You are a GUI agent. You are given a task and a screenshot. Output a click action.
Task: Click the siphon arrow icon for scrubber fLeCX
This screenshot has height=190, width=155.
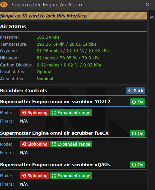(x=23, y=144)
